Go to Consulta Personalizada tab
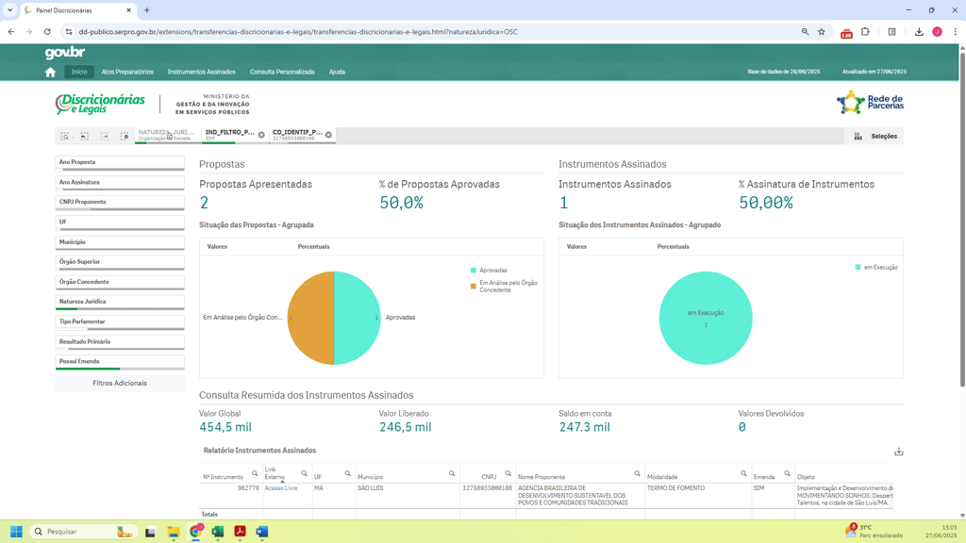Screen dimensions: 966x543 [x=282, y=72]
